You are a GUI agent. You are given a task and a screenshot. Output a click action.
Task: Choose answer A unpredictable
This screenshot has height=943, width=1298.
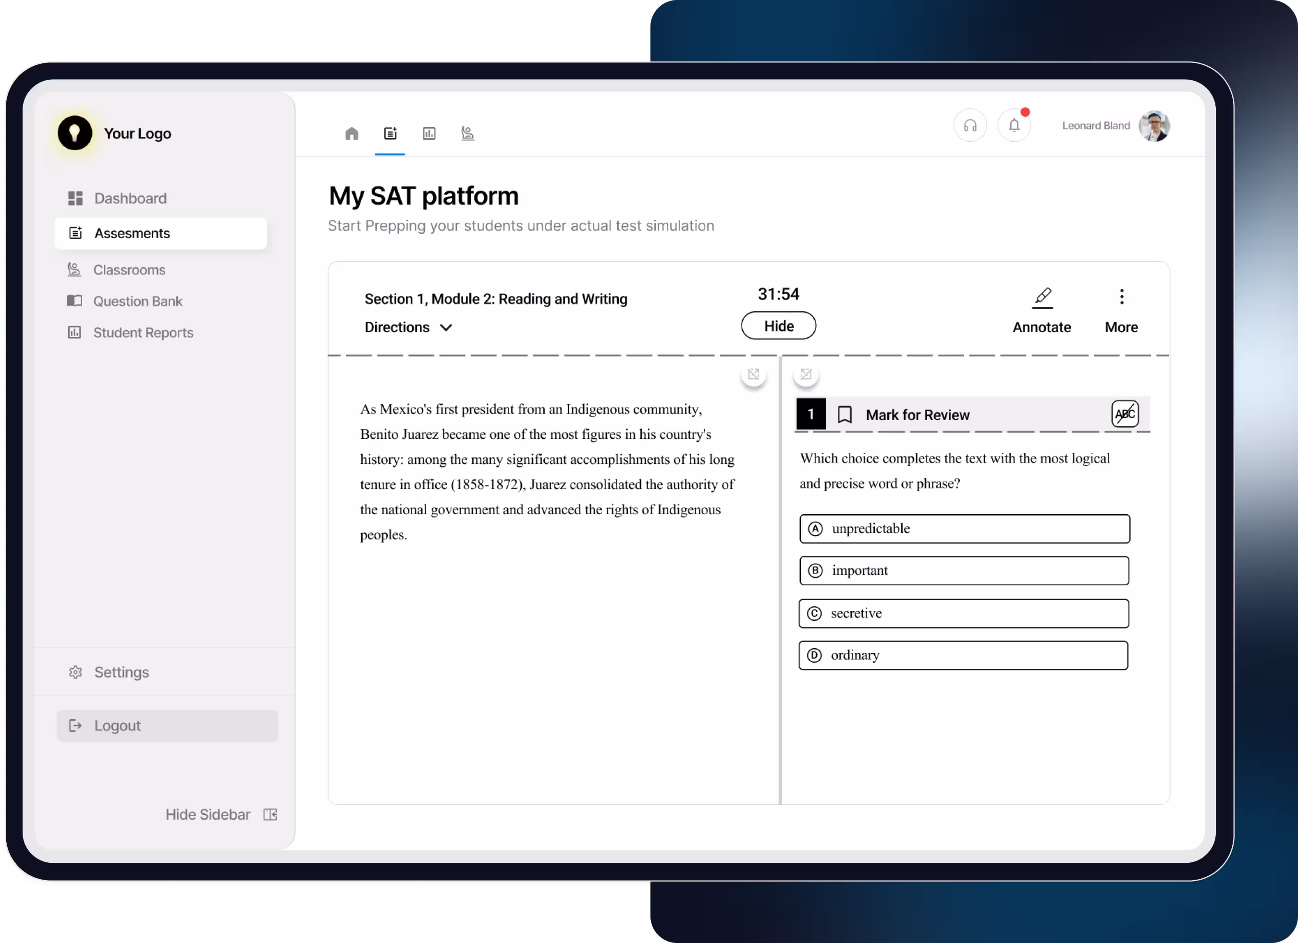[964, 529]
